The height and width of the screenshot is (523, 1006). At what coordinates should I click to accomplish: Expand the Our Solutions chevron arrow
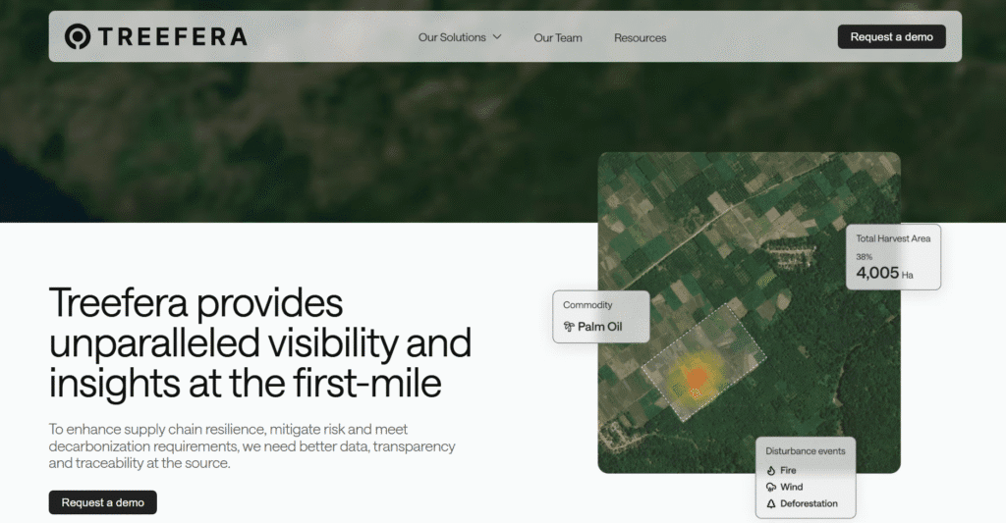click(x=496, y=37)
